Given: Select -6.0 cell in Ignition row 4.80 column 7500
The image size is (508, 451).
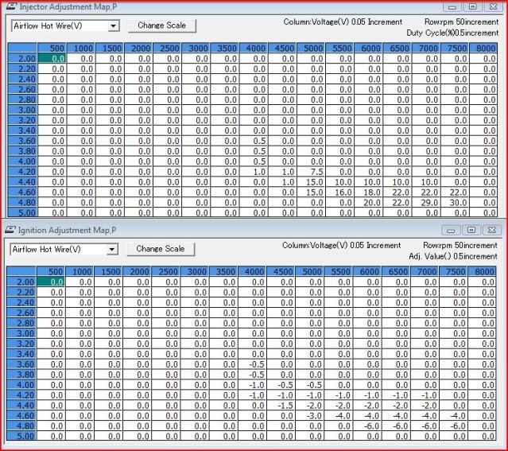Looking at the screenshot, I should click(x=453, y=426).
